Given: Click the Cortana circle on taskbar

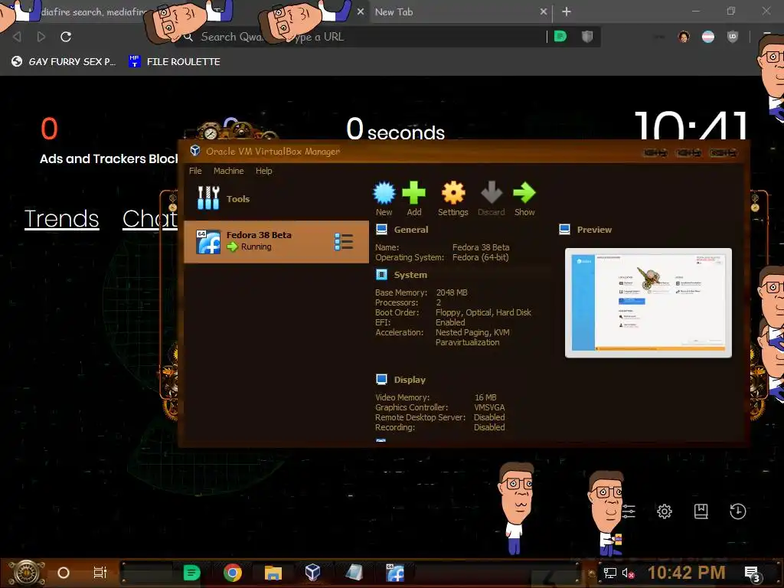Looking at the screenshot, I should tap(64, 573).
